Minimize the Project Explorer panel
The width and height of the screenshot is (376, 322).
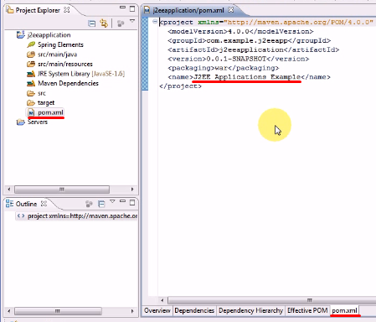coord(122,8)
